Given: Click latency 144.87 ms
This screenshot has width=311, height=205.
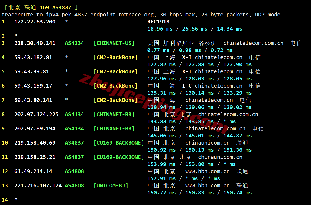Looking at the screenshot, I should point(238,136).
